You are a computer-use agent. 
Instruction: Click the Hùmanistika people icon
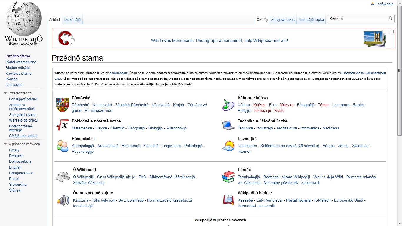pyautogui.click(x=62, y=146)
